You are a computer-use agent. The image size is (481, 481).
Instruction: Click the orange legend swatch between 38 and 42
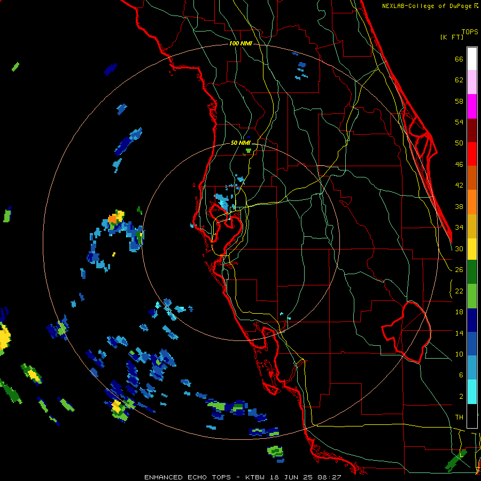[x=472, y=202]
